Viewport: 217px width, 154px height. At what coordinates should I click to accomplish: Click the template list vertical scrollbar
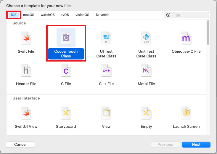pos(208,33)
